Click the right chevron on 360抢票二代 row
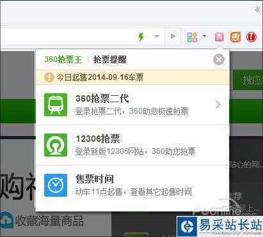 [x=218, y=105]
